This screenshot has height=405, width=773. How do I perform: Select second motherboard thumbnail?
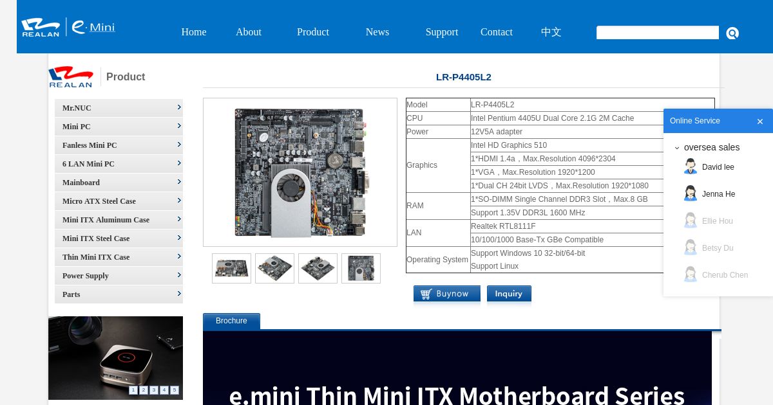pos(274,268)
